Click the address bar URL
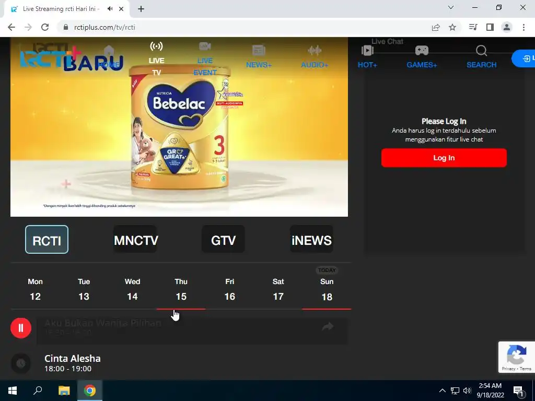The width and height of the screenshot is (535, 401). pyautogui.click(x=104, y=27)
